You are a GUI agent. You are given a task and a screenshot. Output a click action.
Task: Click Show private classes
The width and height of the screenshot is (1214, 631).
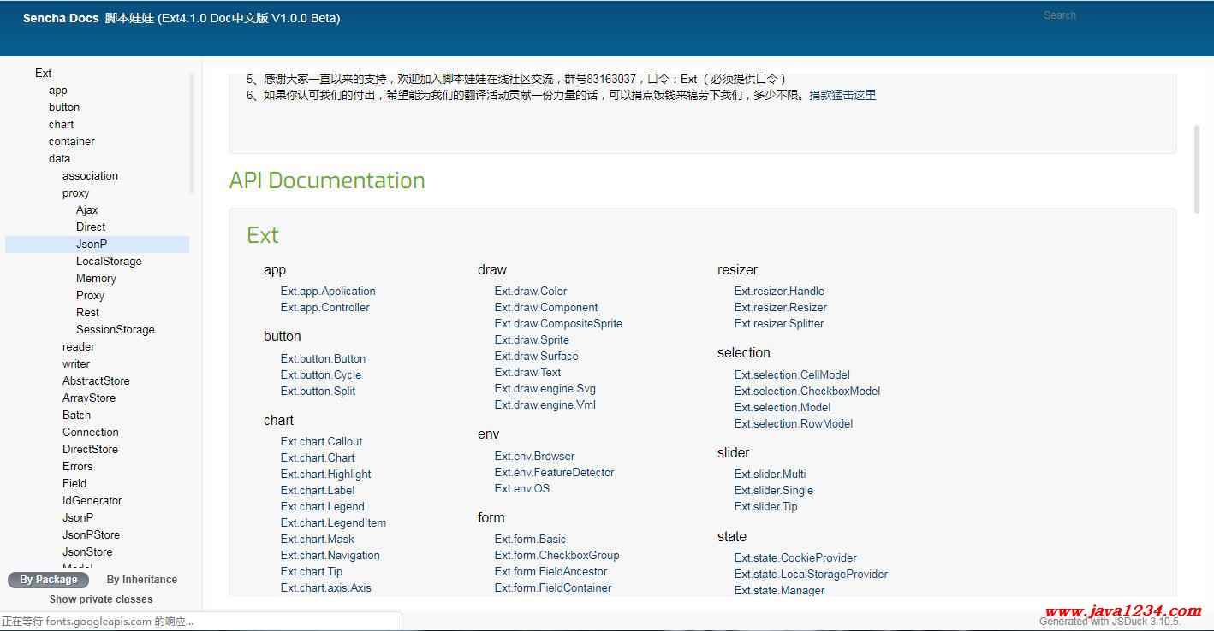click(101, 599)
